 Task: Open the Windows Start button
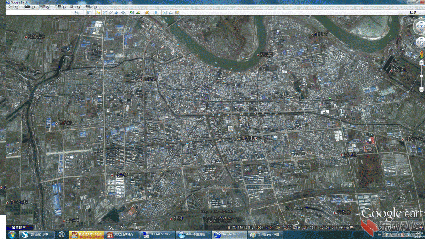point(11,234)
